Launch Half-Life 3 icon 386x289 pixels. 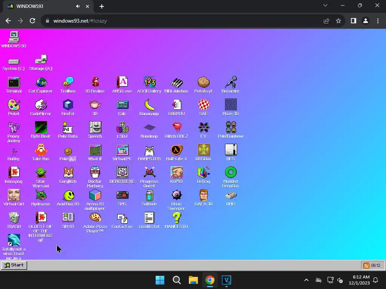click(x=176, y=153)
